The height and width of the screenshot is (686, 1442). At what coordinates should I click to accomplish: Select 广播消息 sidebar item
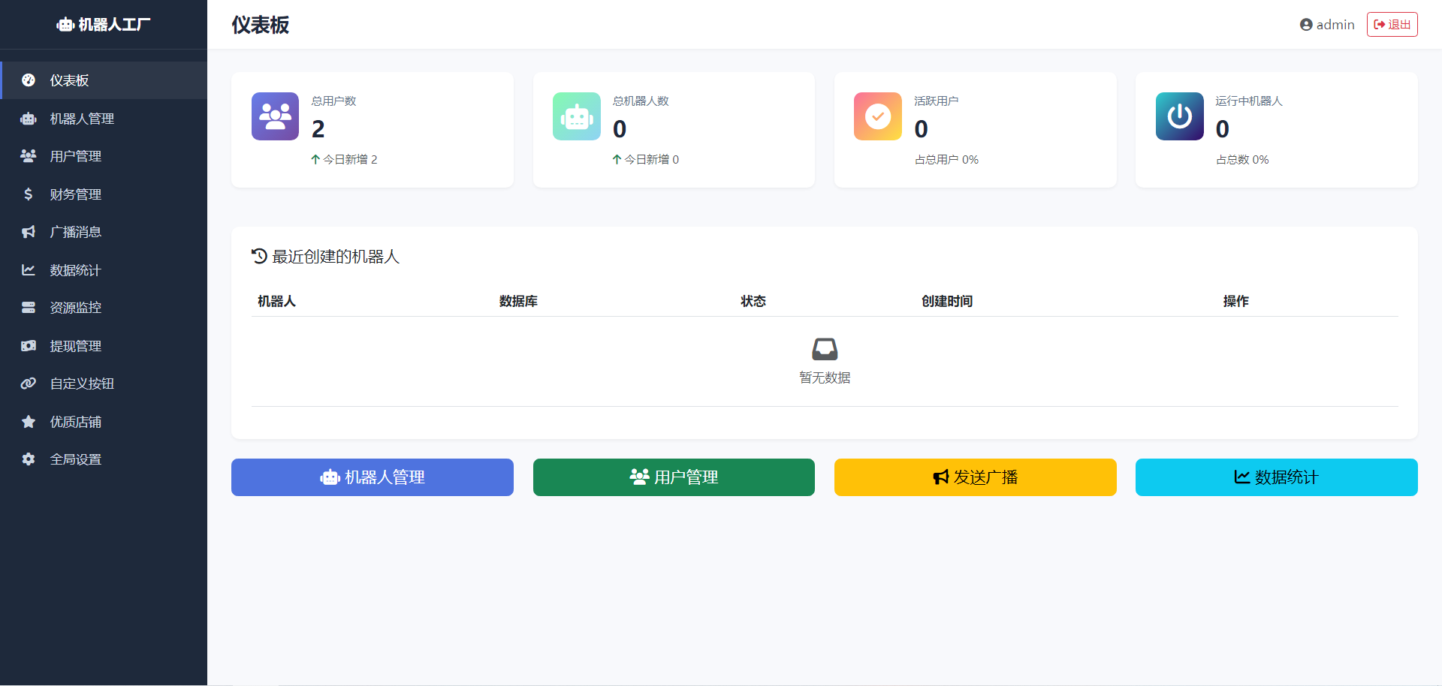click(75, 232)
